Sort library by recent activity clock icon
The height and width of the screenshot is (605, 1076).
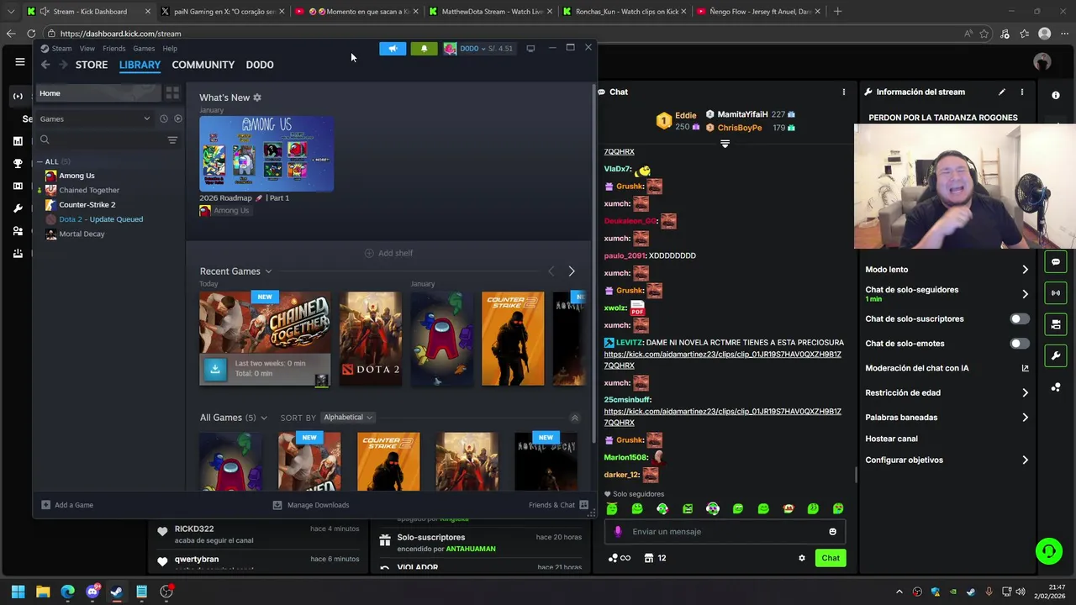pyautogui.click(x=164, y=118)
